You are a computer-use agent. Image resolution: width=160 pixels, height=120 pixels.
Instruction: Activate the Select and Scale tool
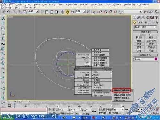pyautogui.click(x=73, y=12)
